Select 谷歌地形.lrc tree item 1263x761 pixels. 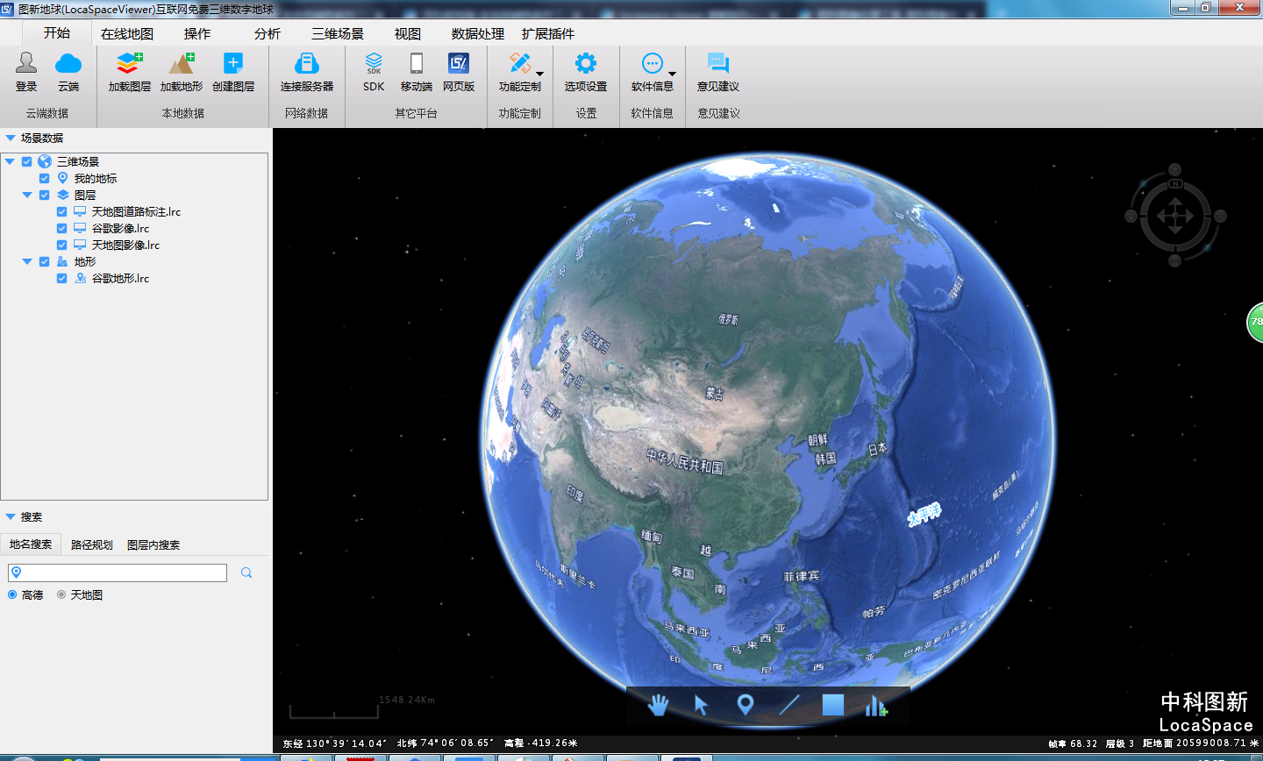(120, 278)
